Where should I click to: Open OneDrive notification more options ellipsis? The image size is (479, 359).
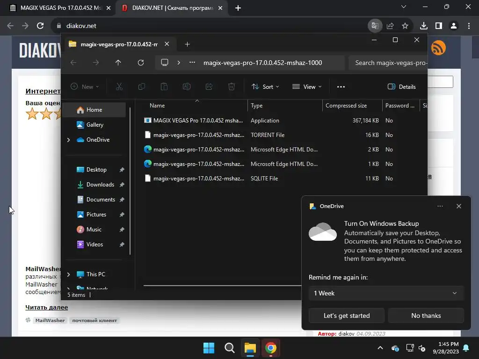(x=440, y=206)
